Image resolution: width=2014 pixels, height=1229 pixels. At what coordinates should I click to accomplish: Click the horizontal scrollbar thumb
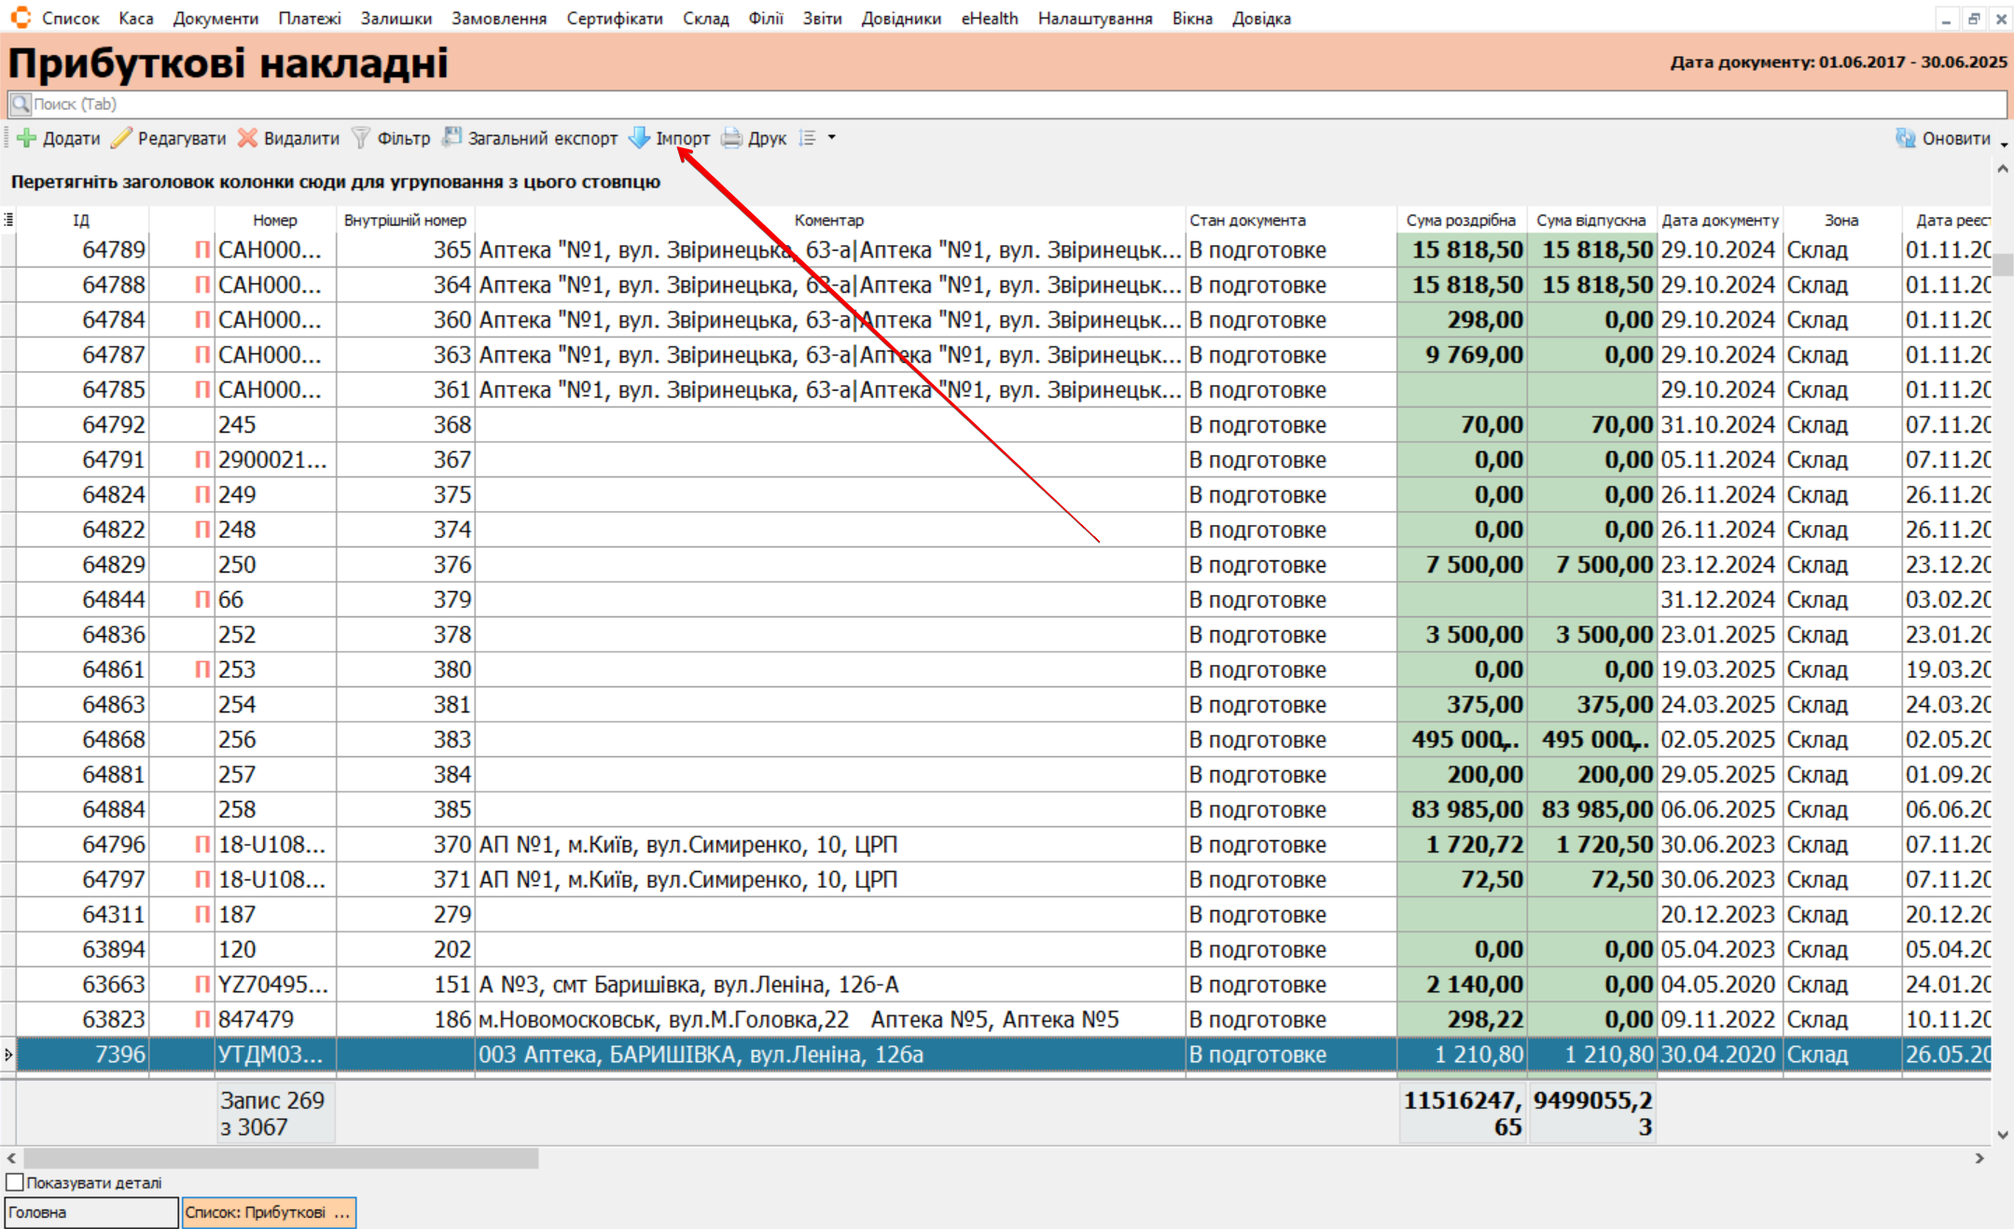pos(280,1158)
